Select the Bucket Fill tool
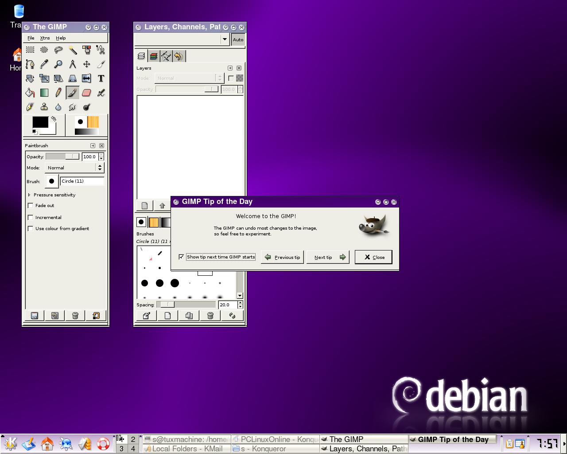 [x=30, y=93]
